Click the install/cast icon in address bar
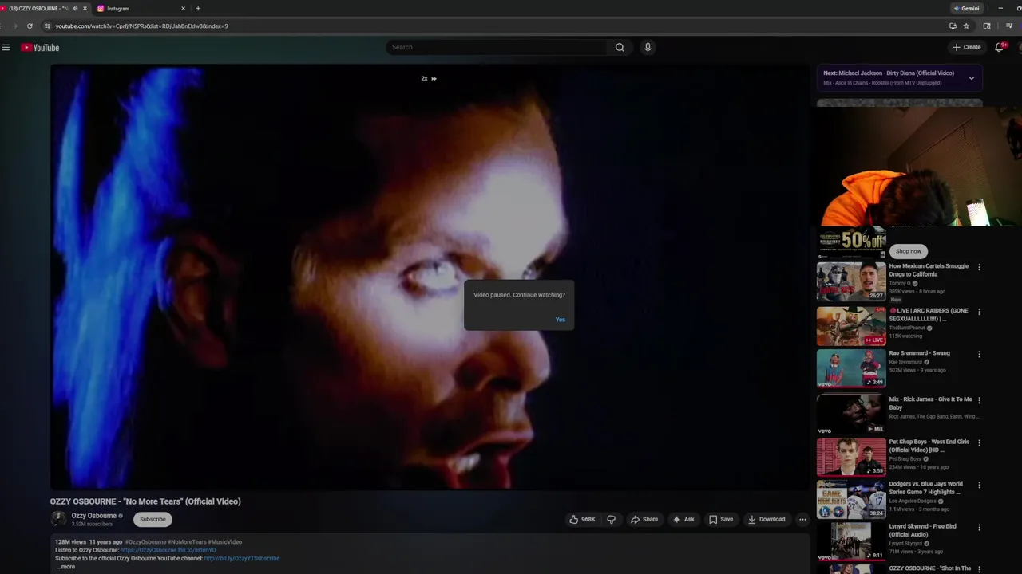The height and width of the screenshot is (574, 1022). pos(953,26)
